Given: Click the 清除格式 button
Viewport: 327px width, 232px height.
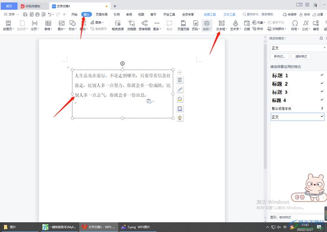Looking at the screenshot, I should pos(301,57).
